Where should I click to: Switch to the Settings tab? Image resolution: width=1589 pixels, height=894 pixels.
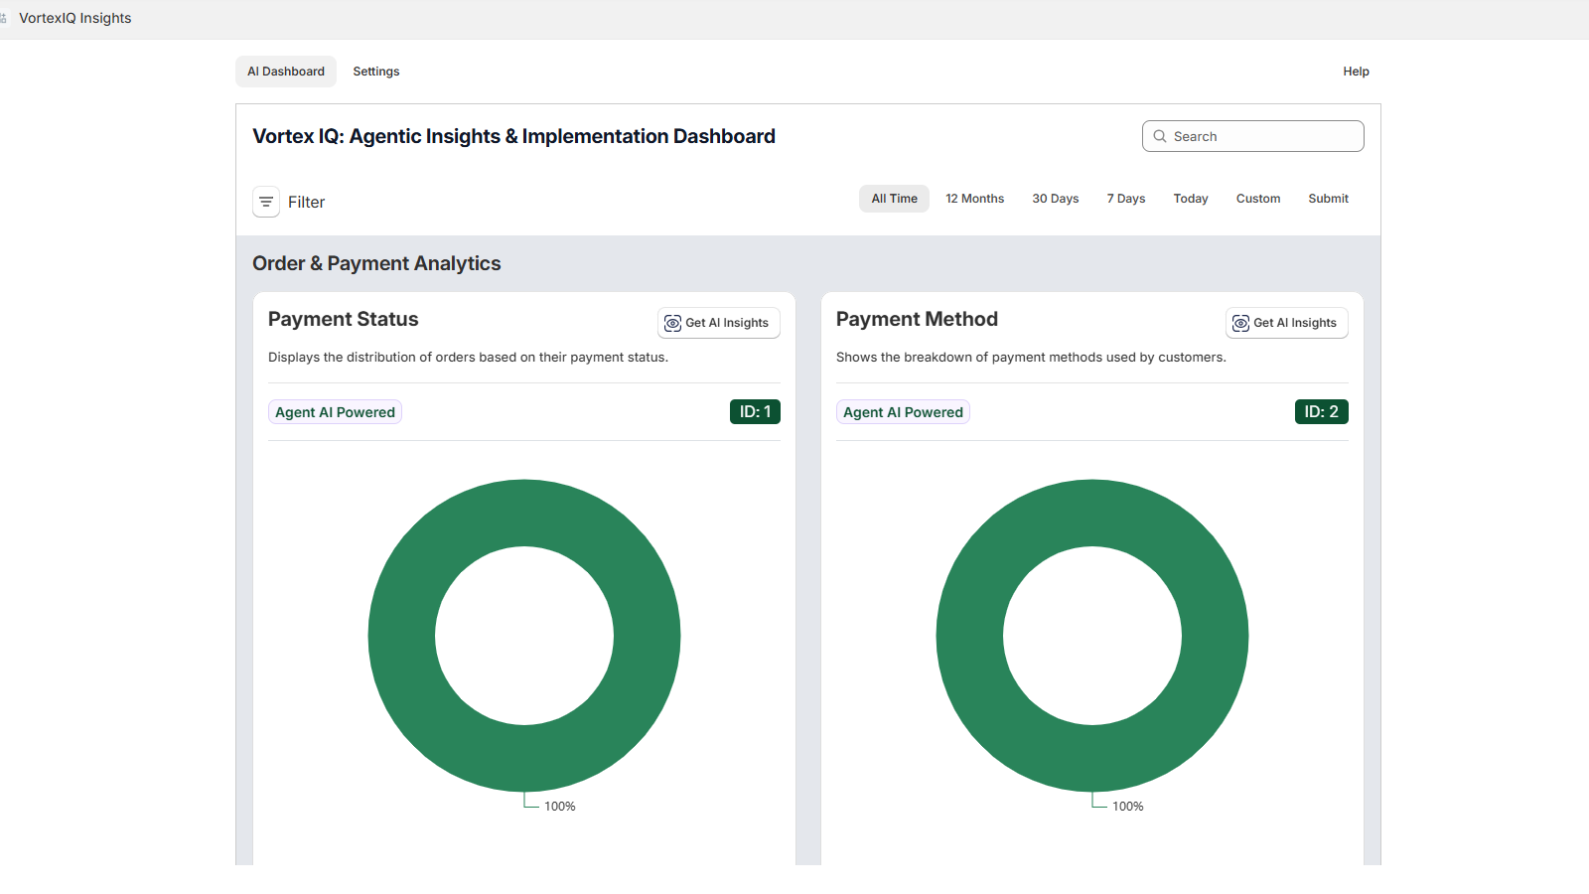(x=375, y=71)
